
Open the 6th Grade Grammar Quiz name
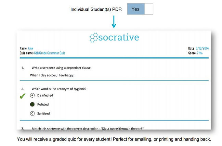coord(50,53)
